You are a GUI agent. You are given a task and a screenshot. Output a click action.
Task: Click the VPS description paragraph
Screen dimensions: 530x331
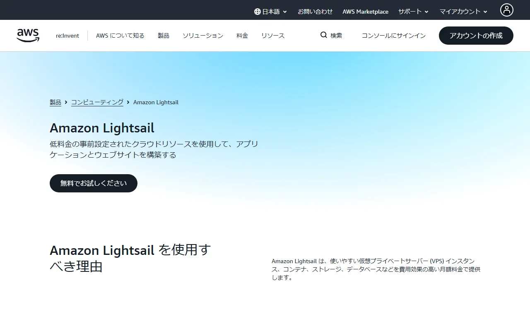click(x=376, y=269)
